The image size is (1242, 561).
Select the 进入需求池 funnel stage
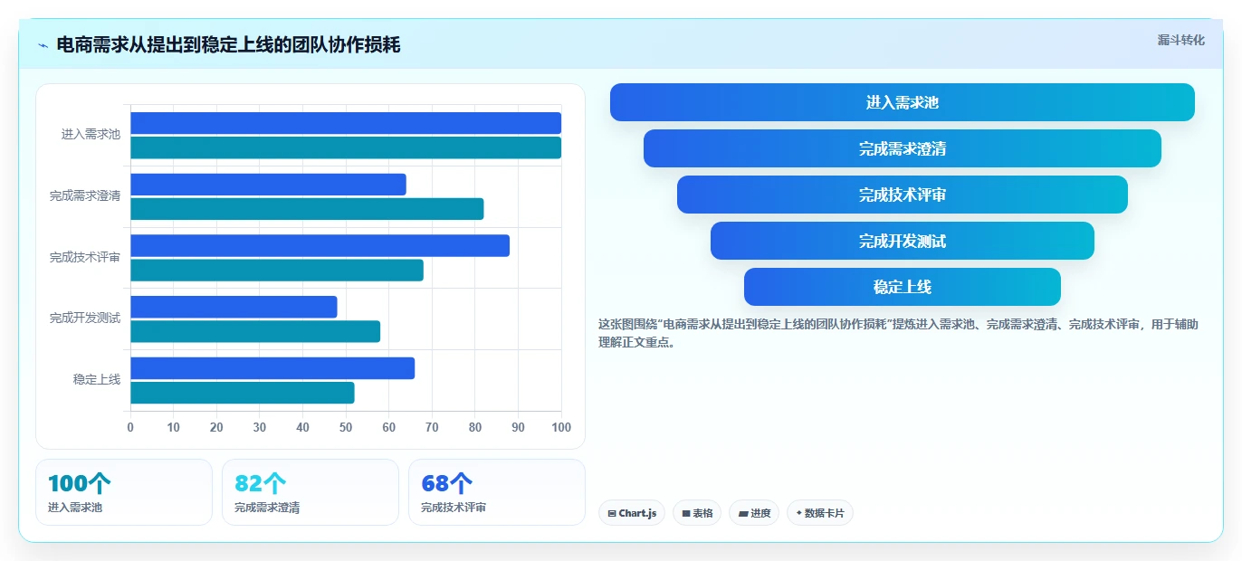click(903, 102)
